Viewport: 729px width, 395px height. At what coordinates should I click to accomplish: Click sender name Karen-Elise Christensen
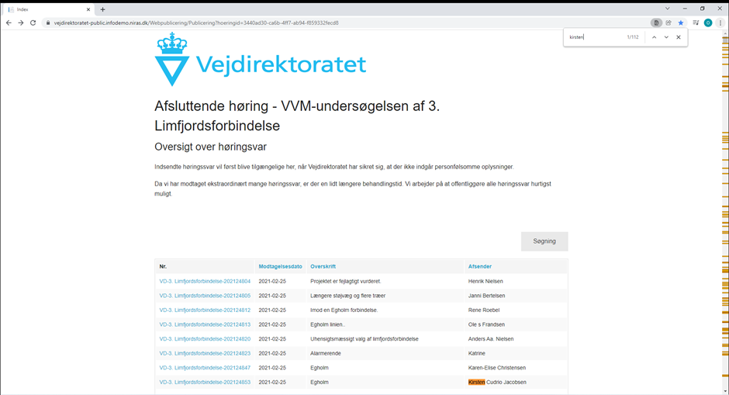point(497,368)
